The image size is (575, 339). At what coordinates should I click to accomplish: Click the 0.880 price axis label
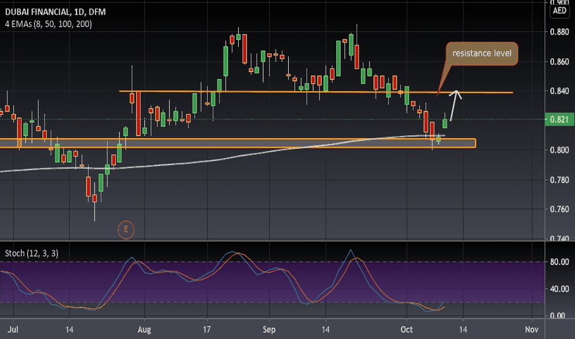click(x=559, y=32)
